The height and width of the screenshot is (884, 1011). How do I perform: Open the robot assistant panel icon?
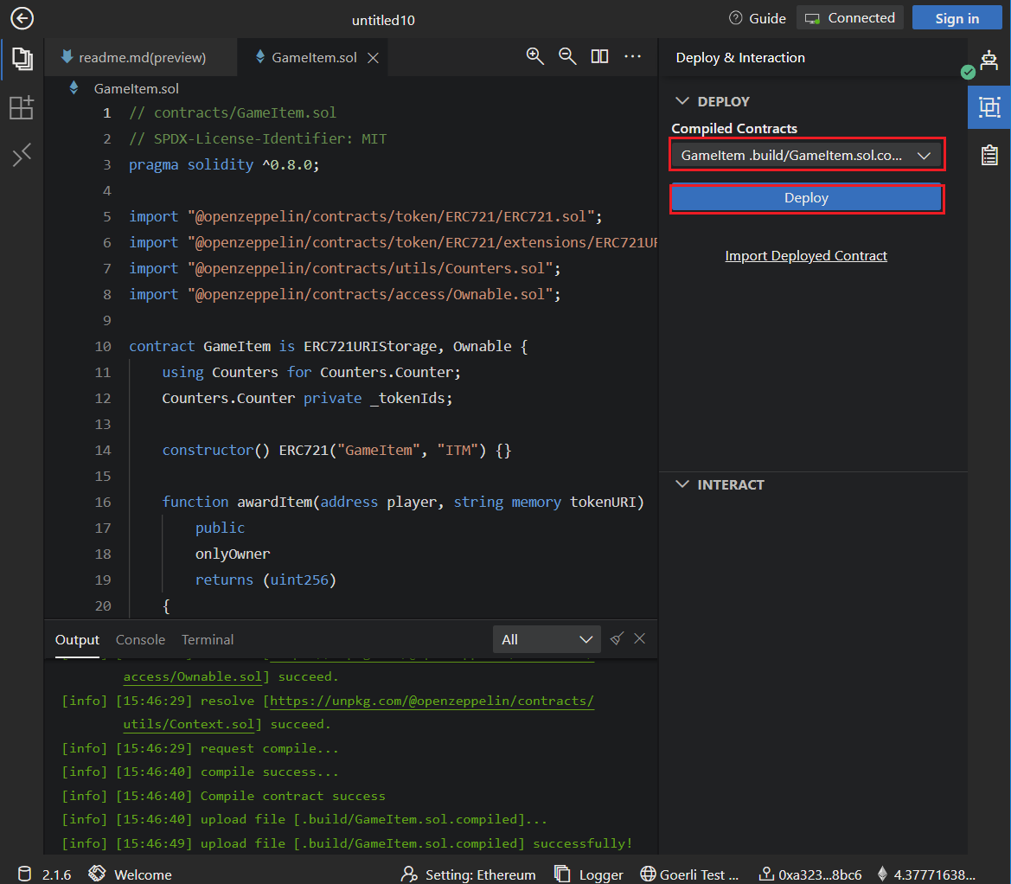tap(989, 59)
